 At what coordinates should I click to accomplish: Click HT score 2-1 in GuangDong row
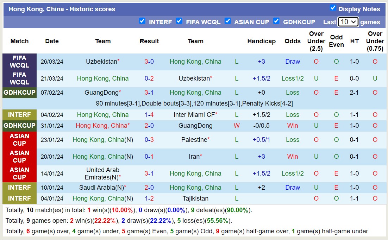[x=354, y=93]
